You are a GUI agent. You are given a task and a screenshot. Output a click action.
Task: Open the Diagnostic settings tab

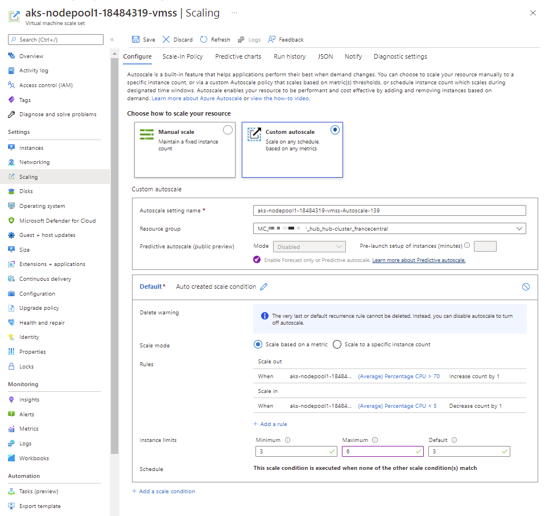(x=401, y=56)
